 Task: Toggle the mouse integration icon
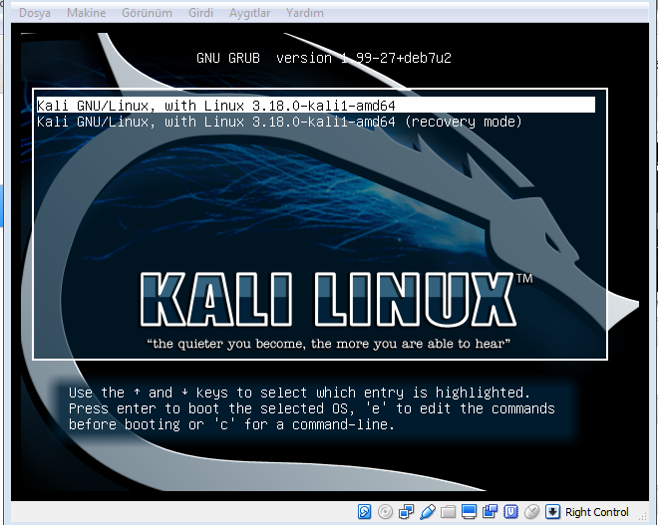pyautogui.click(x=531, y=512)
